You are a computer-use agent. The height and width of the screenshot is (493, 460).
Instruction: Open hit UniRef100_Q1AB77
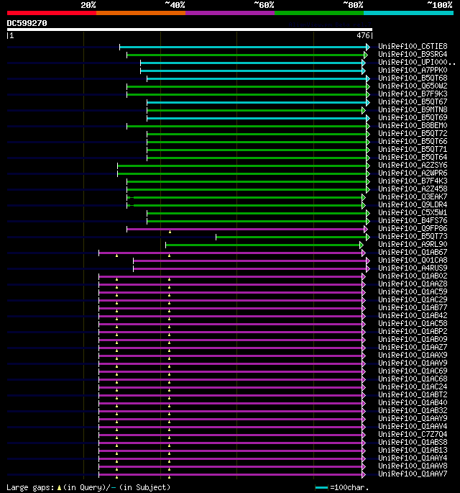(413, 308)
